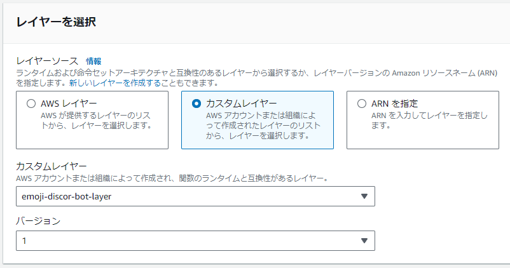The image size is (510, 268).
Task: Select the カスタムレイヤー radio button
Action: click(196, 104)
